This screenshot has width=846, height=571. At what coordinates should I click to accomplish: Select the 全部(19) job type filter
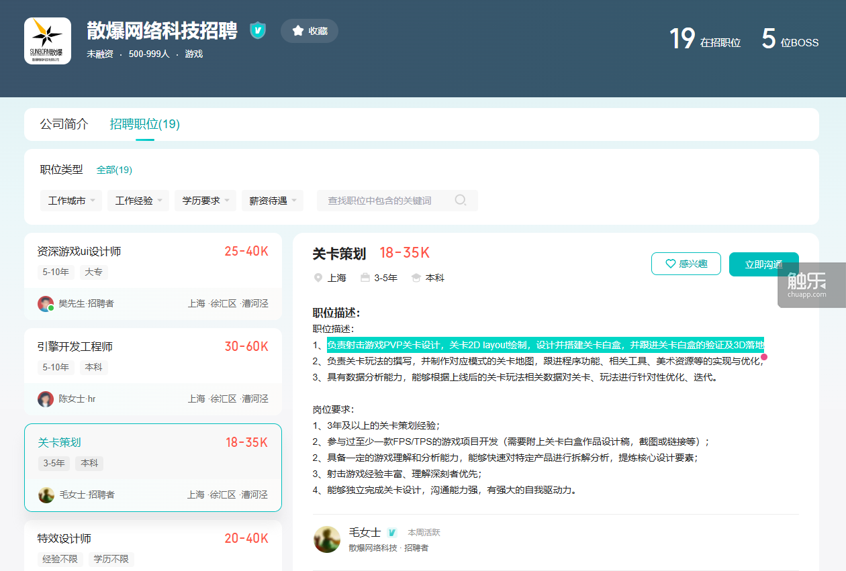coord(114,170)
